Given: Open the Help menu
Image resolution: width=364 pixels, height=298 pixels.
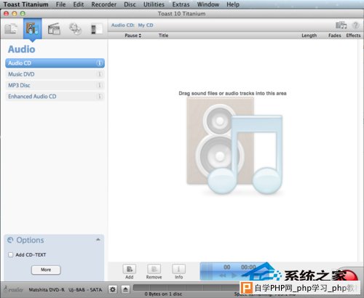Looking at the screenshot, I should (x=233, y=4).
